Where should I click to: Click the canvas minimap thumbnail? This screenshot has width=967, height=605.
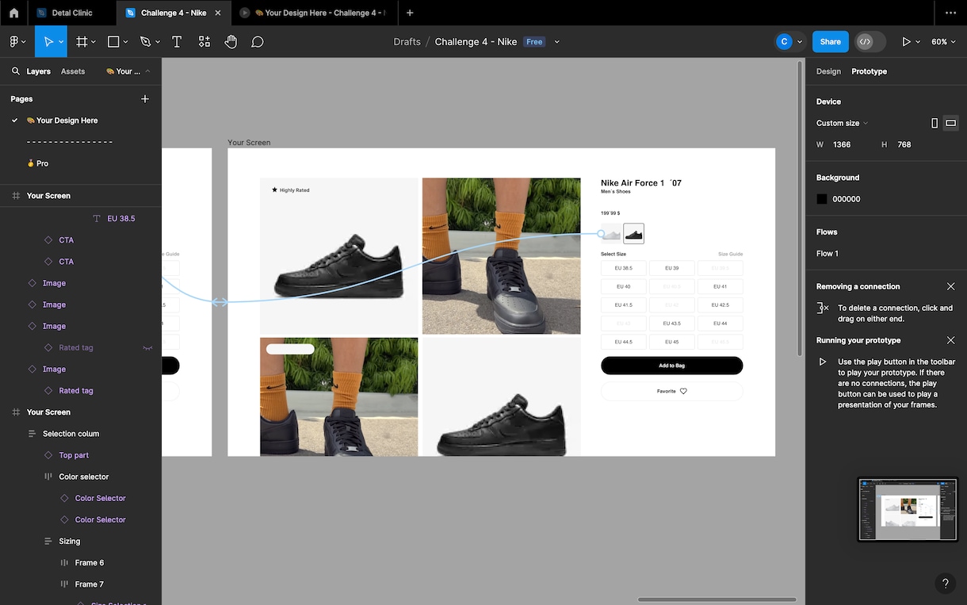(x=908, y=509)
